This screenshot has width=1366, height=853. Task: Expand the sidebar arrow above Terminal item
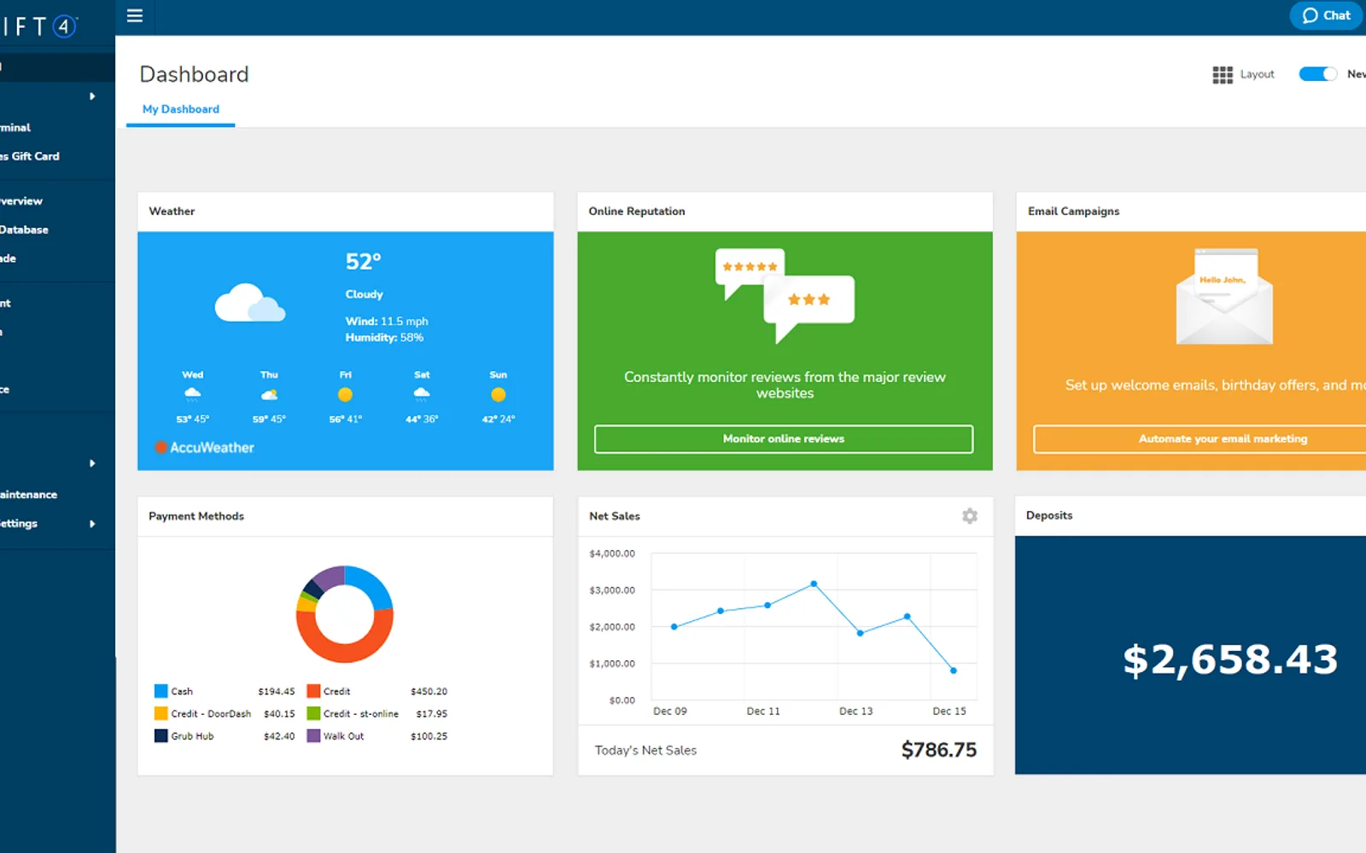point(92,96)
